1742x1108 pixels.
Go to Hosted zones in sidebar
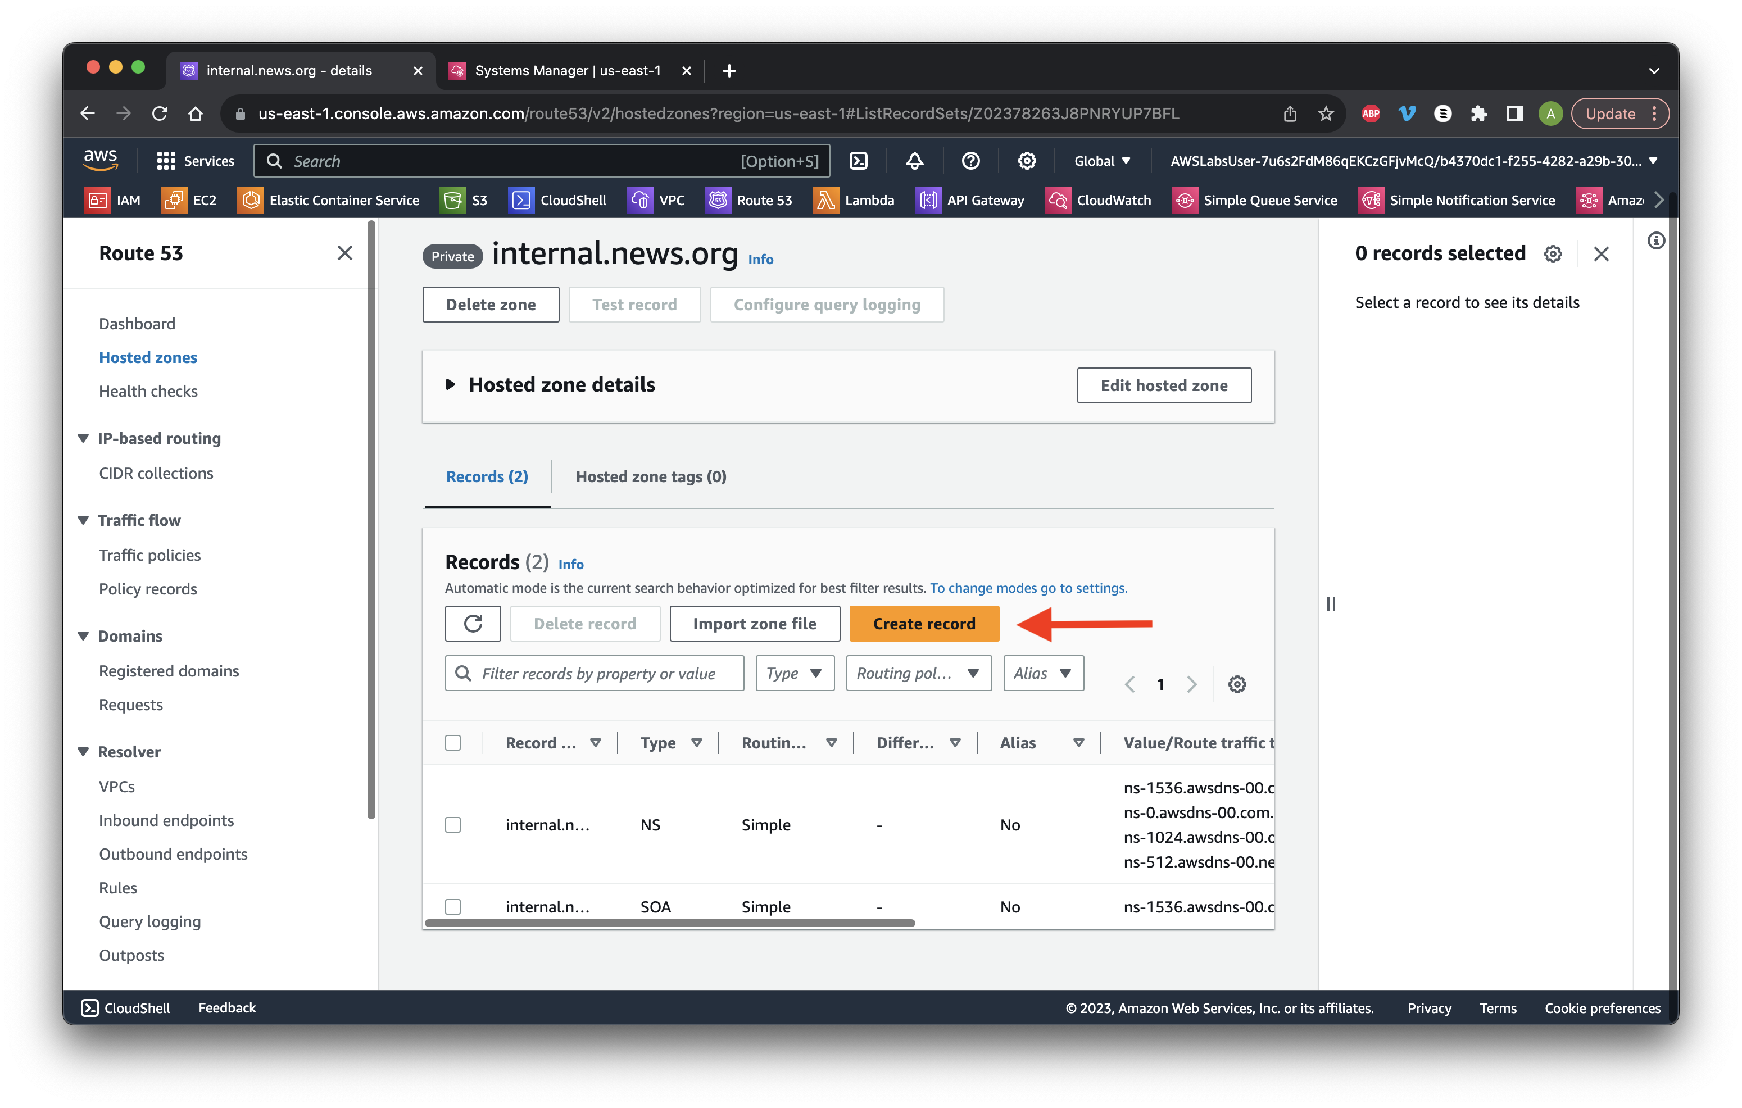click(148, 357)
